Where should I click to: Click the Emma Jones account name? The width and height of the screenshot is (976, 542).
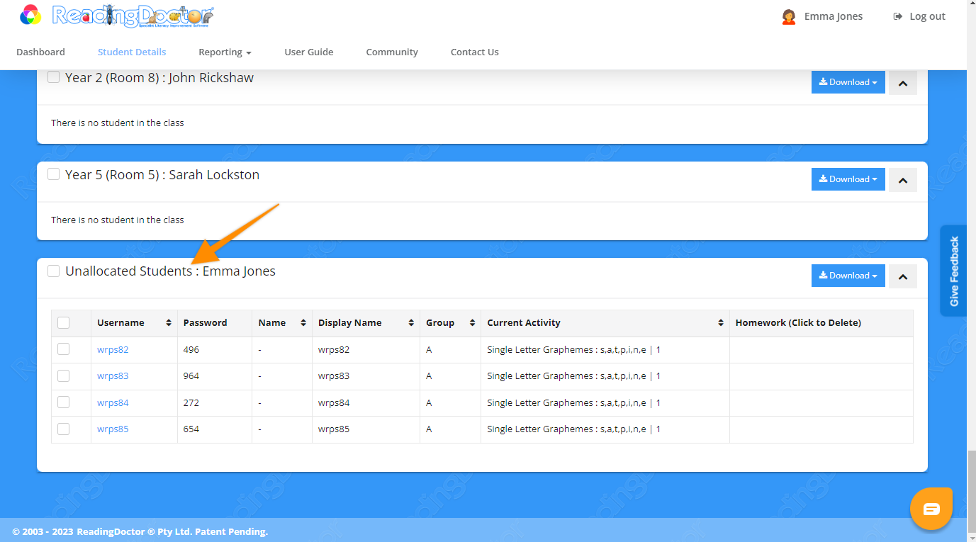coord(834,16)
